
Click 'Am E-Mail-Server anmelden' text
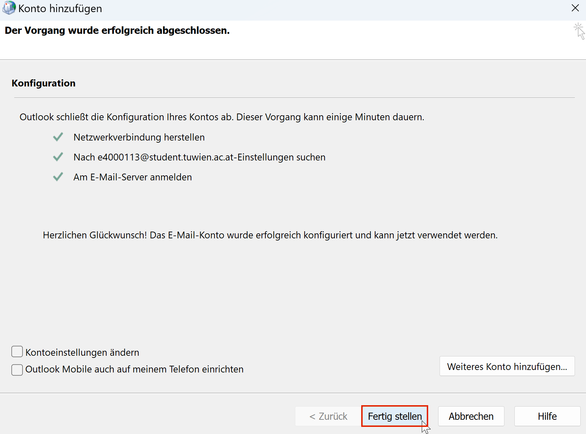[x=133, y=177]
